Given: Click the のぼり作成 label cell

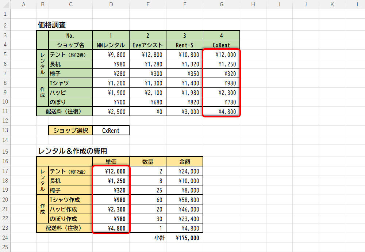Looking at the screenshot, I should [x=70, y=219].
